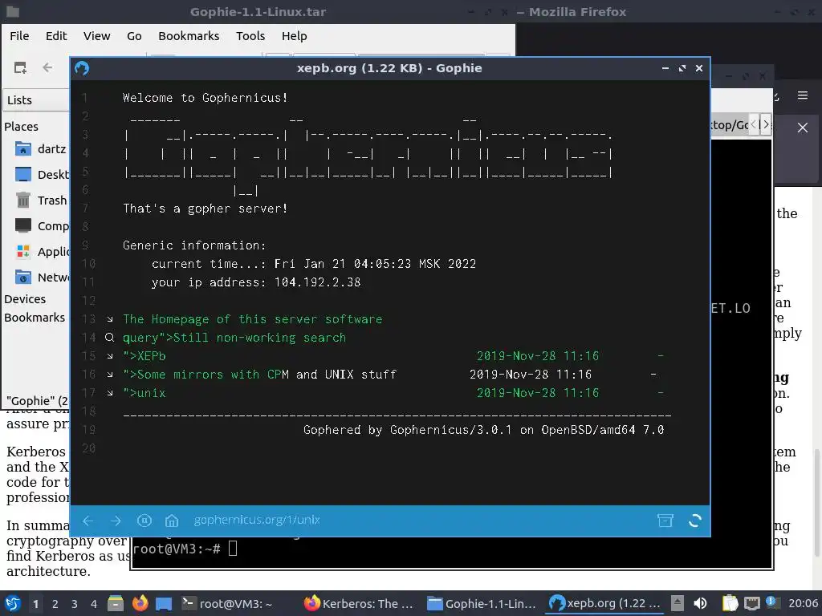Click the archive/download icon in Gophie navigation bar
This screenshot has width=822, height=616.
pyautogui.click(x=665, y=521)
